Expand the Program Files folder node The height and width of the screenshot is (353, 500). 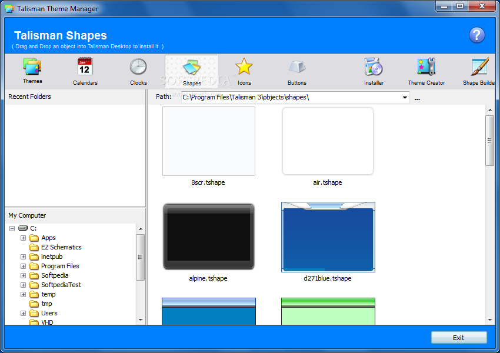click(x=23, y=266)
